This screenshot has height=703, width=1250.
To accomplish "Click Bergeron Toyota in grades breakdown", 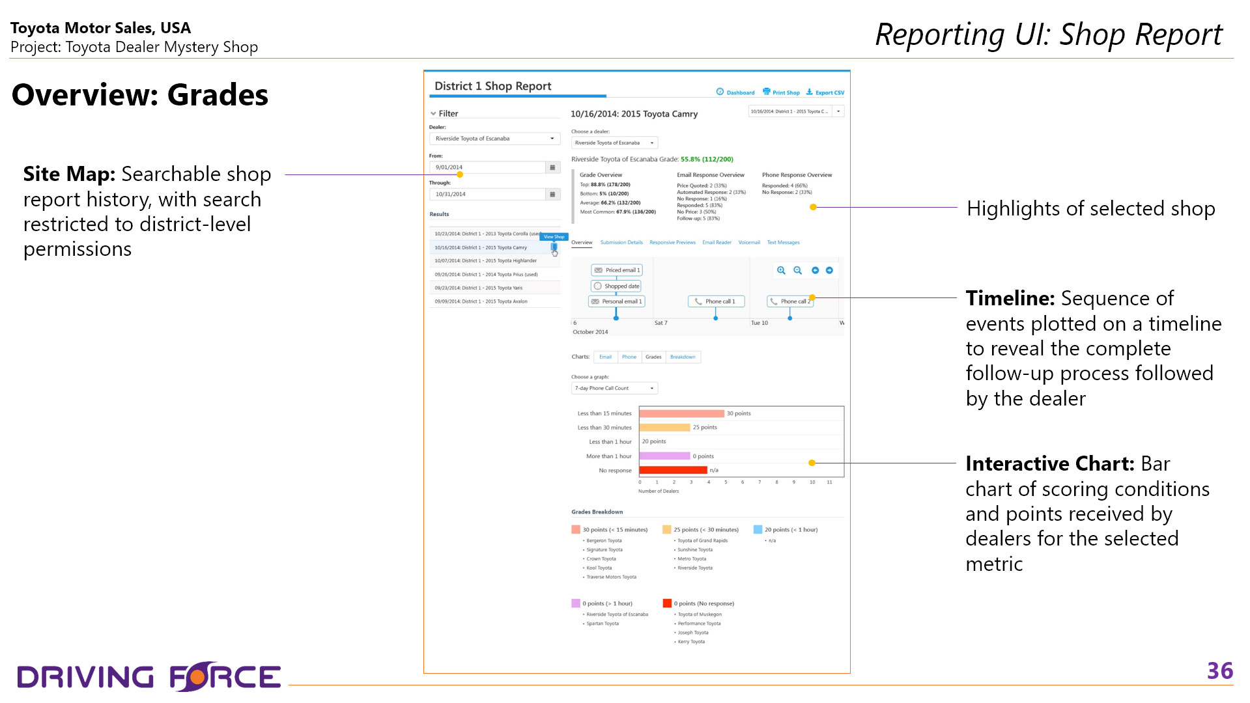I will [x=604, y=541].
